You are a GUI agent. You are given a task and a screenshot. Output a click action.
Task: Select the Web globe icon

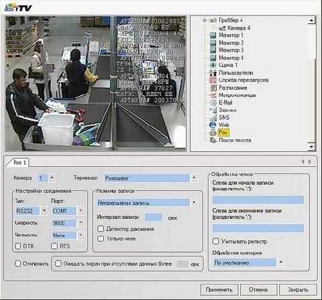213,125
